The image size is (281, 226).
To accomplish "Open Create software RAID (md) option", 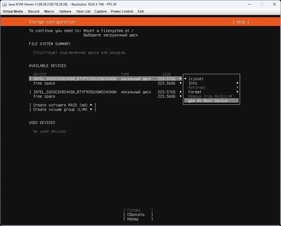I will pyautogui.click(x=63, y=105).
